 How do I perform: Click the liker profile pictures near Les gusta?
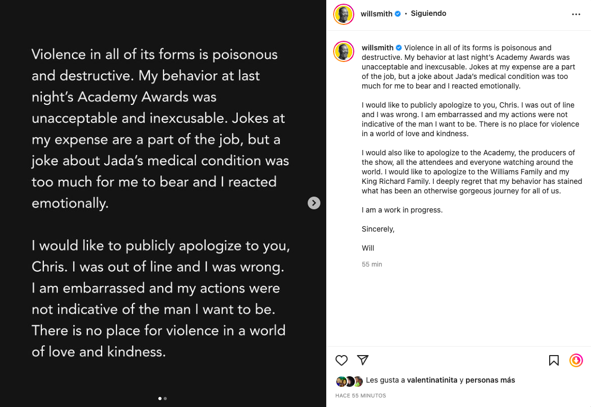[x=350, y=381]
